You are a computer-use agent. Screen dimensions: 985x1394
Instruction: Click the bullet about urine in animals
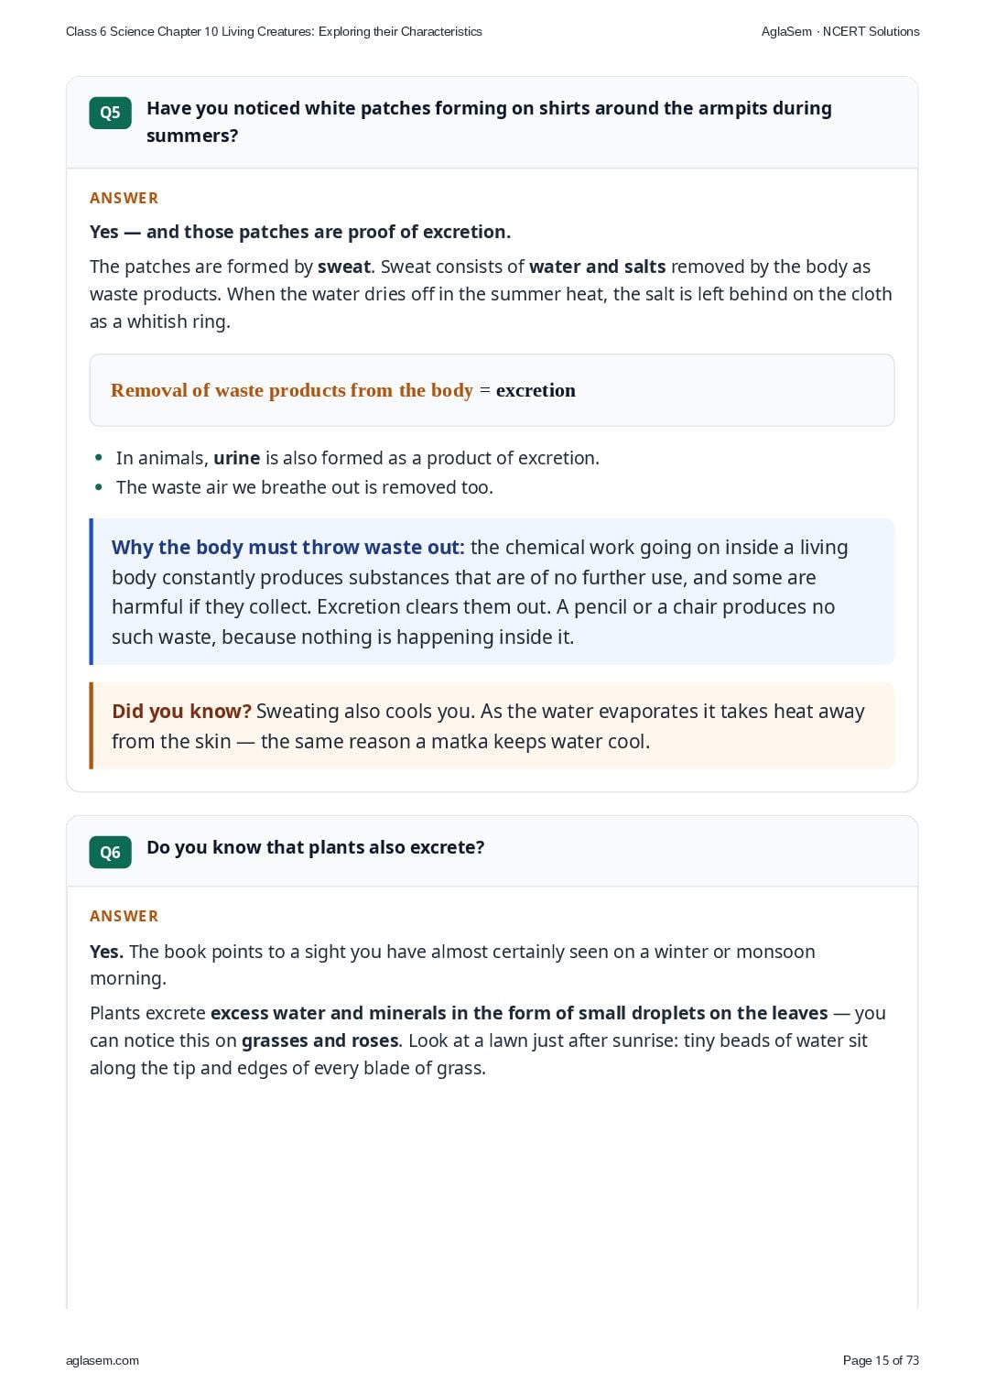point(357,458)
